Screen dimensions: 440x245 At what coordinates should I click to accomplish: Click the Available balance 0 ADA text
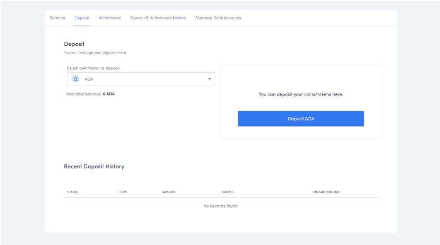click(x=90, y=94)
